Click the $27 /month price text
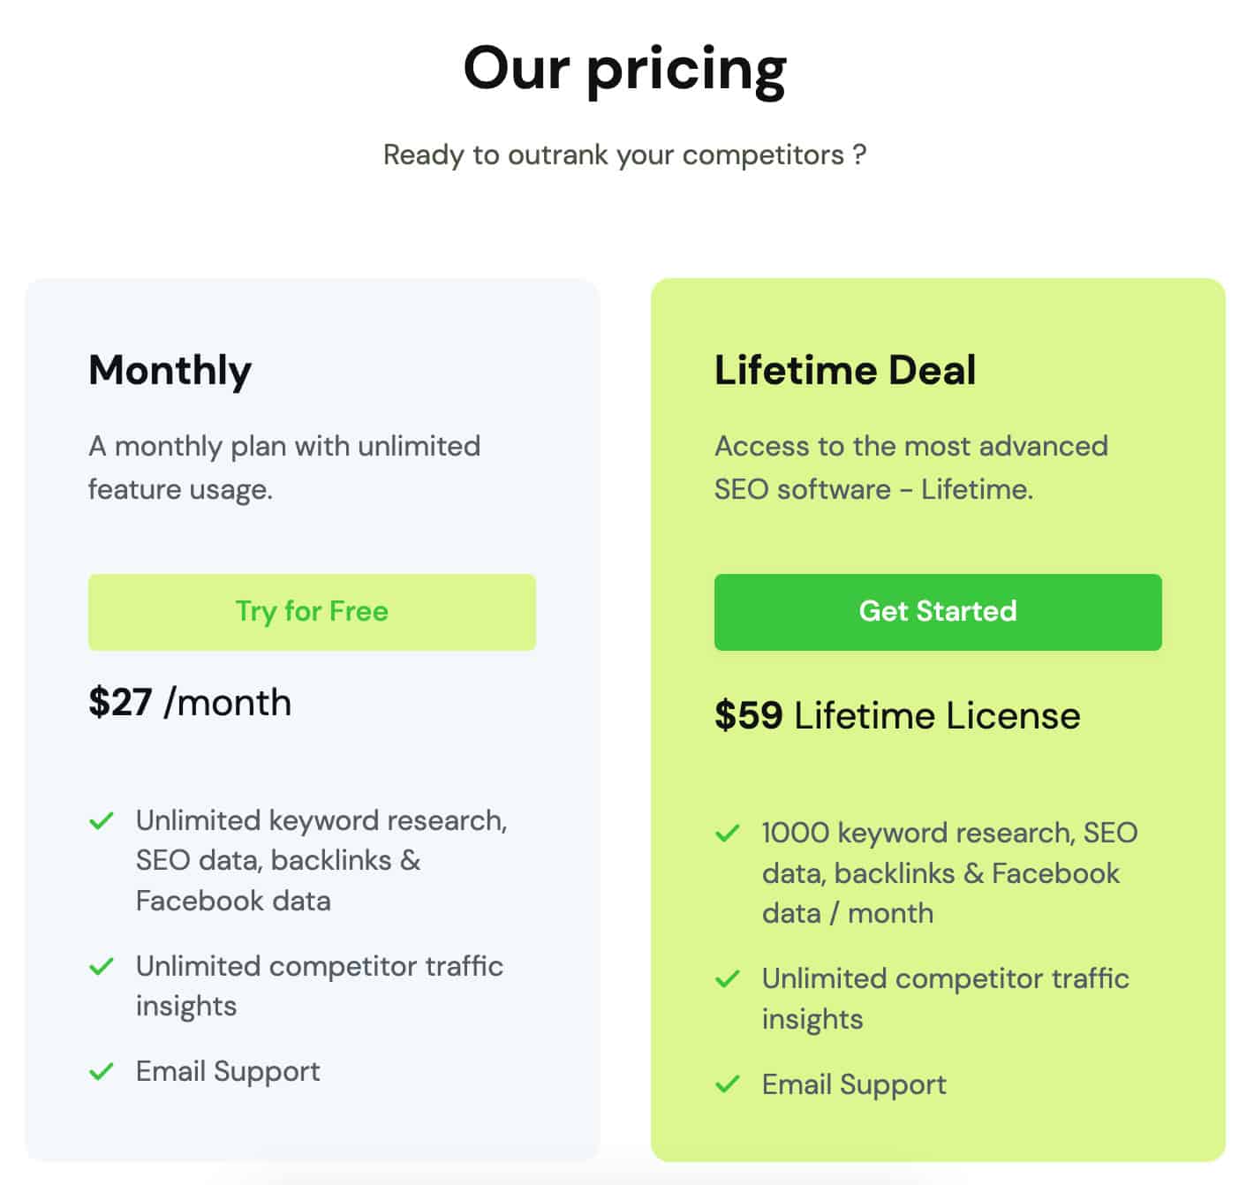Image resolution: width=1254 pixels, height=1185 pixels. tap(190, 703)
